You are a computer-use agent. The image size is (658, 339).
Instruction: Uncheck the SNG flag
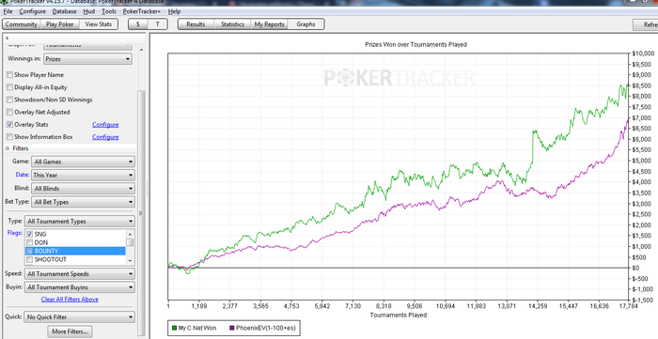coord(30,234)
